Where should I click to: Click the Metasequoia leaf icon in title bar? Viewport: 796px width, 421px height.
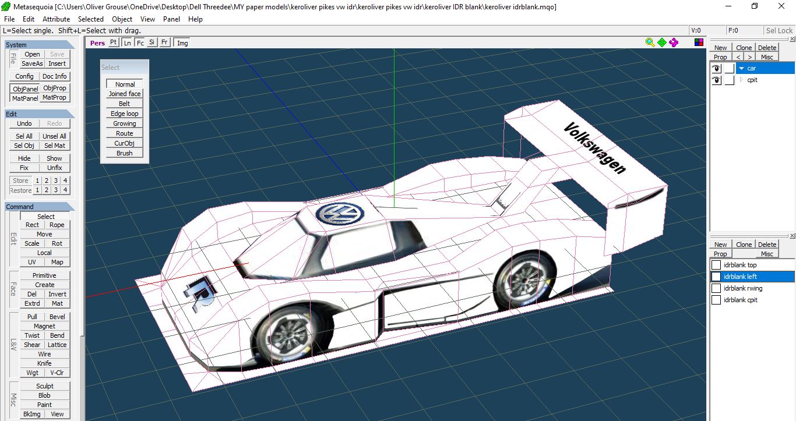(6, 6)
